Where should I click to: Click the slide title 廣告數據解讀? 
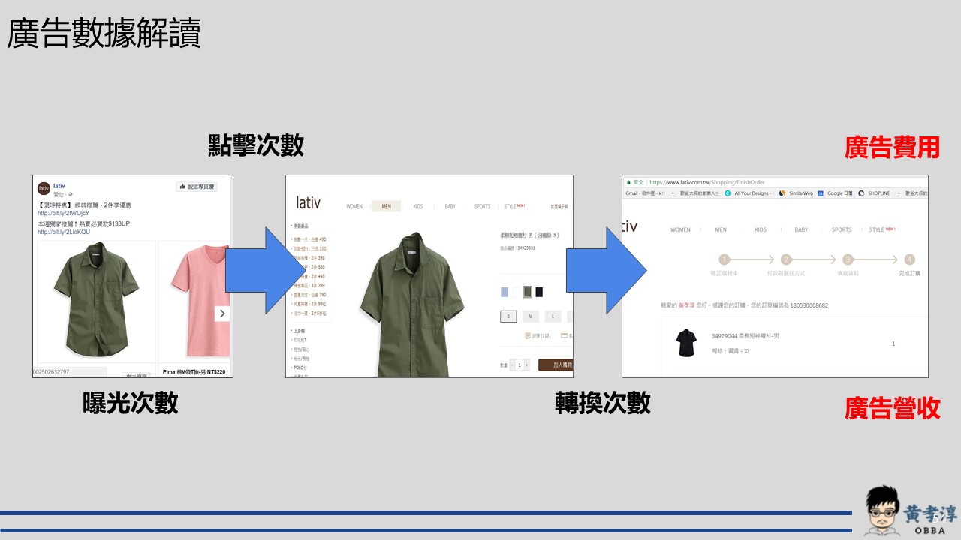104,34
